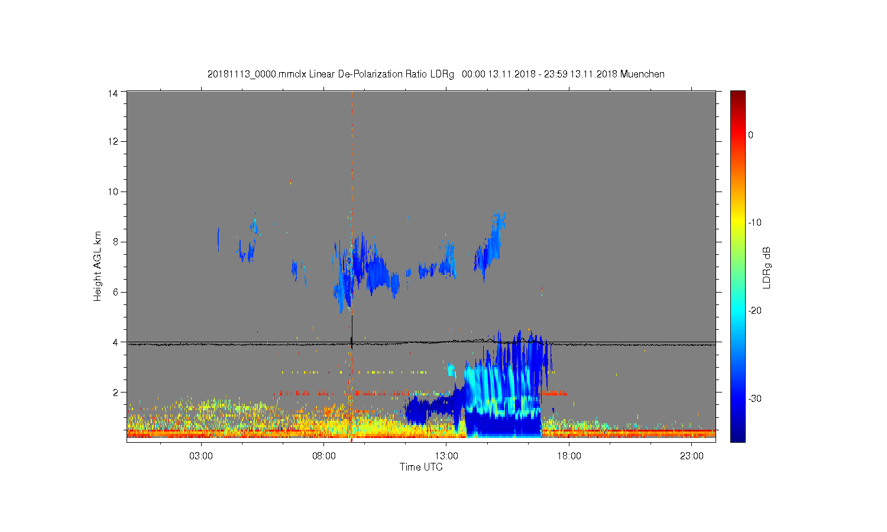Click the 08:00 time tick label
This screenshot has height=532, width=887.
pos(324,456)
